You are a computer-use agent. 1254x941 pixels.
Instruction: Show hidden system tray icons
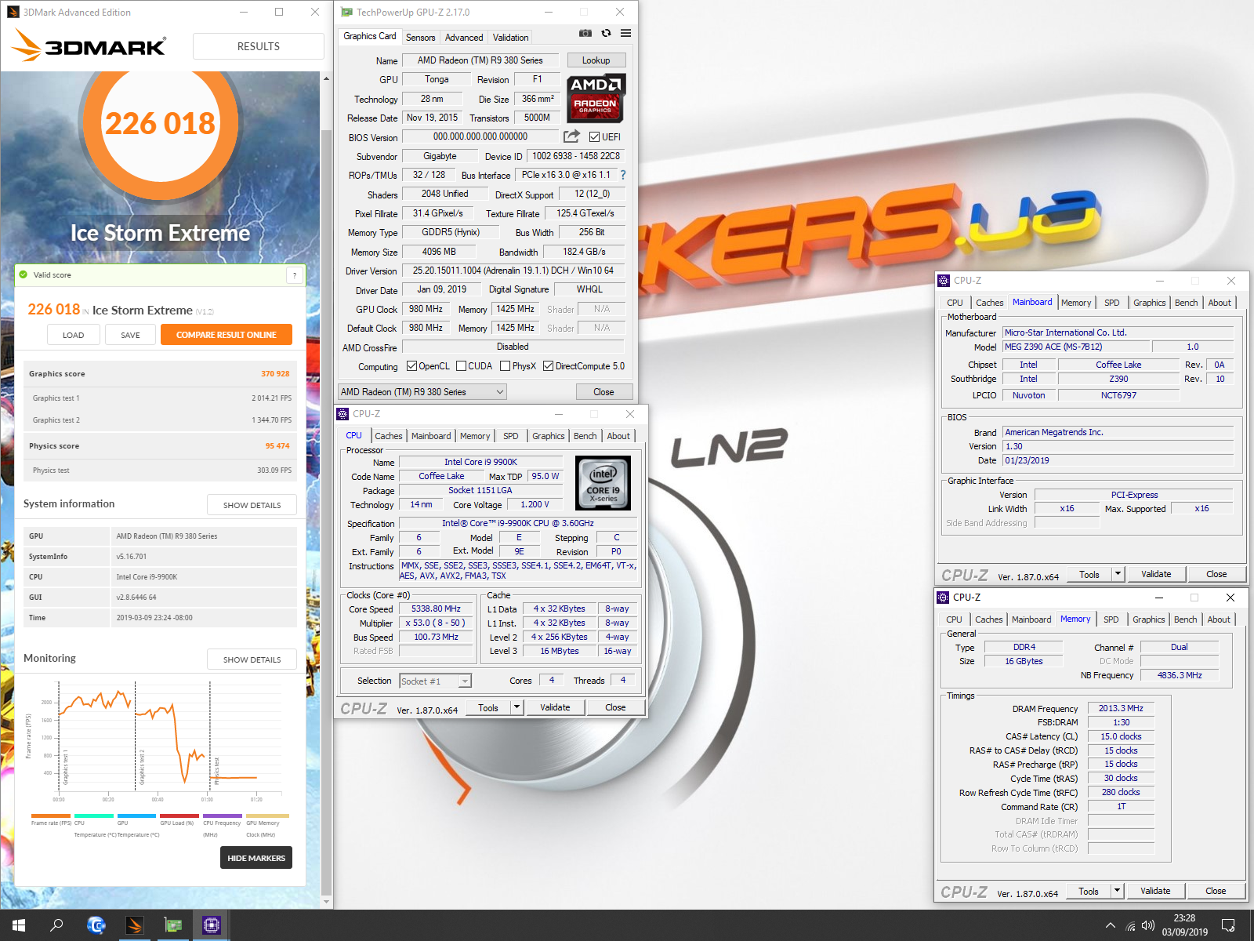(1111, 926)
